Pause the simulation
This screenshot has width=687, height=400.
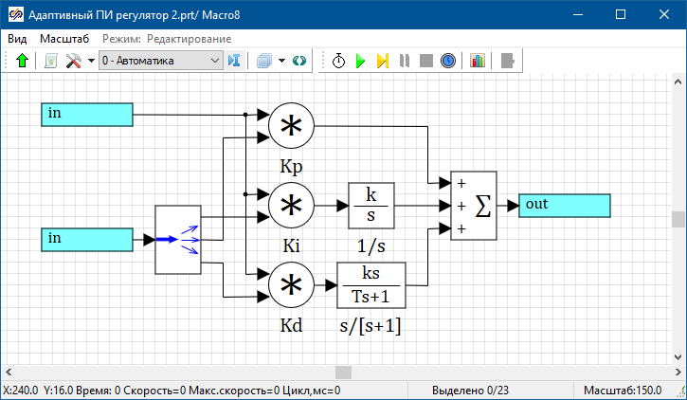click(405, 61)
